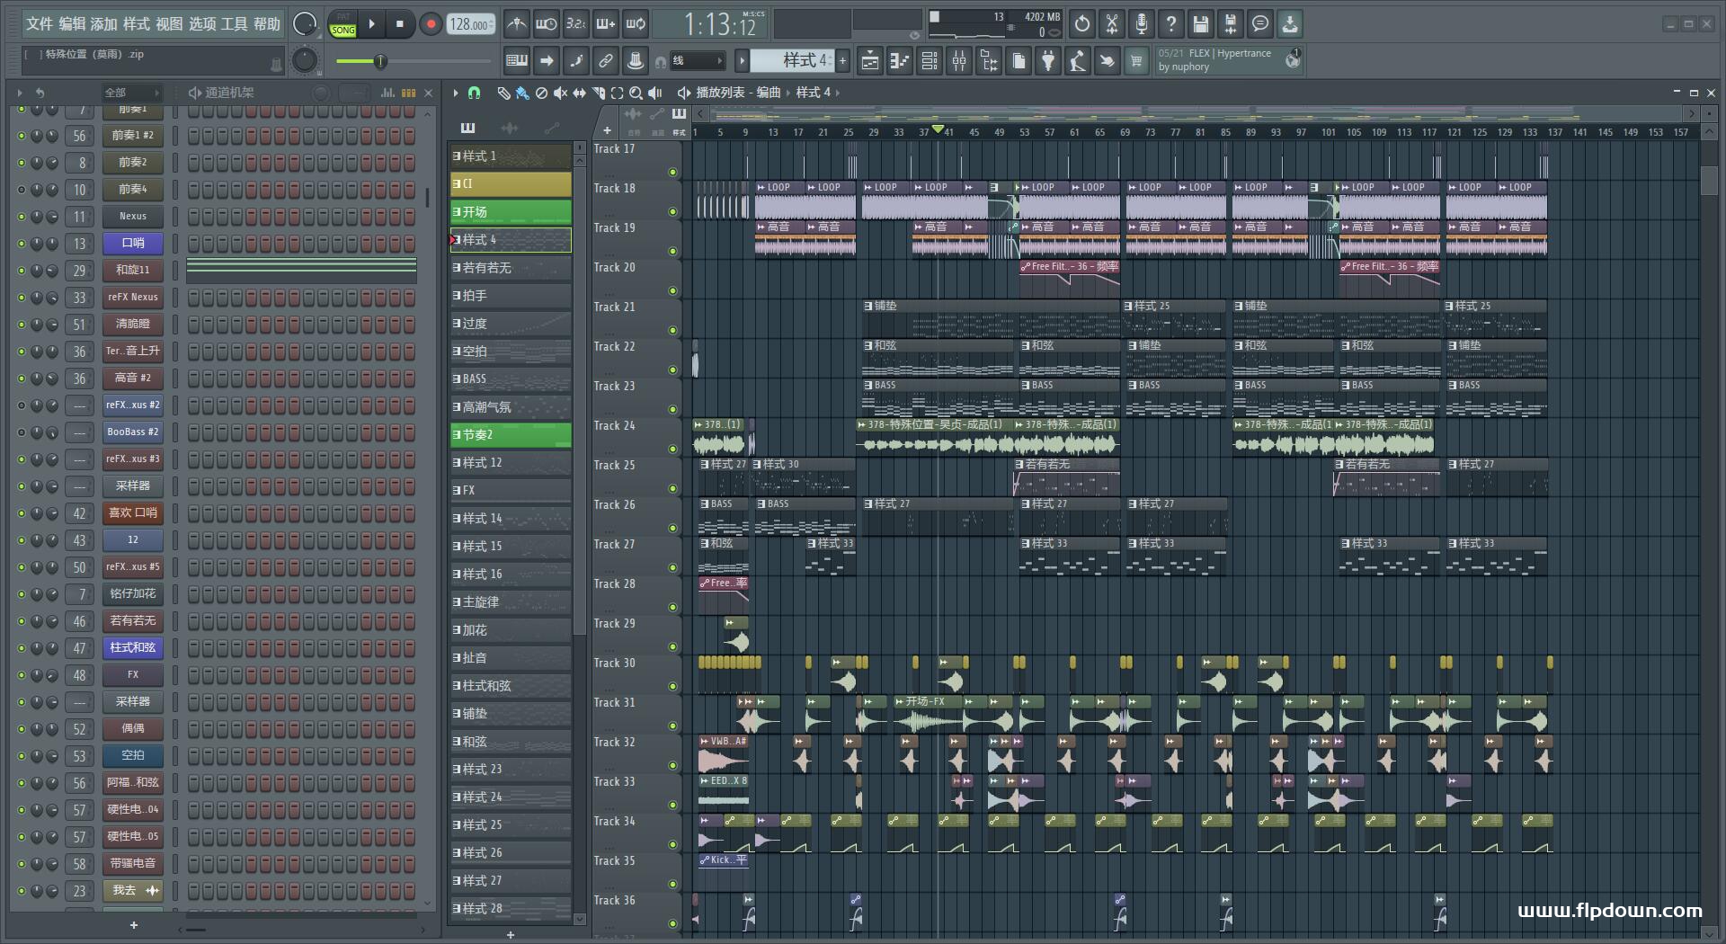The width and height of the screenshot is (1726, 944).
Task: Open the audio editor scissors icon
Action: pyautogui.click(x=1112, y=24)
